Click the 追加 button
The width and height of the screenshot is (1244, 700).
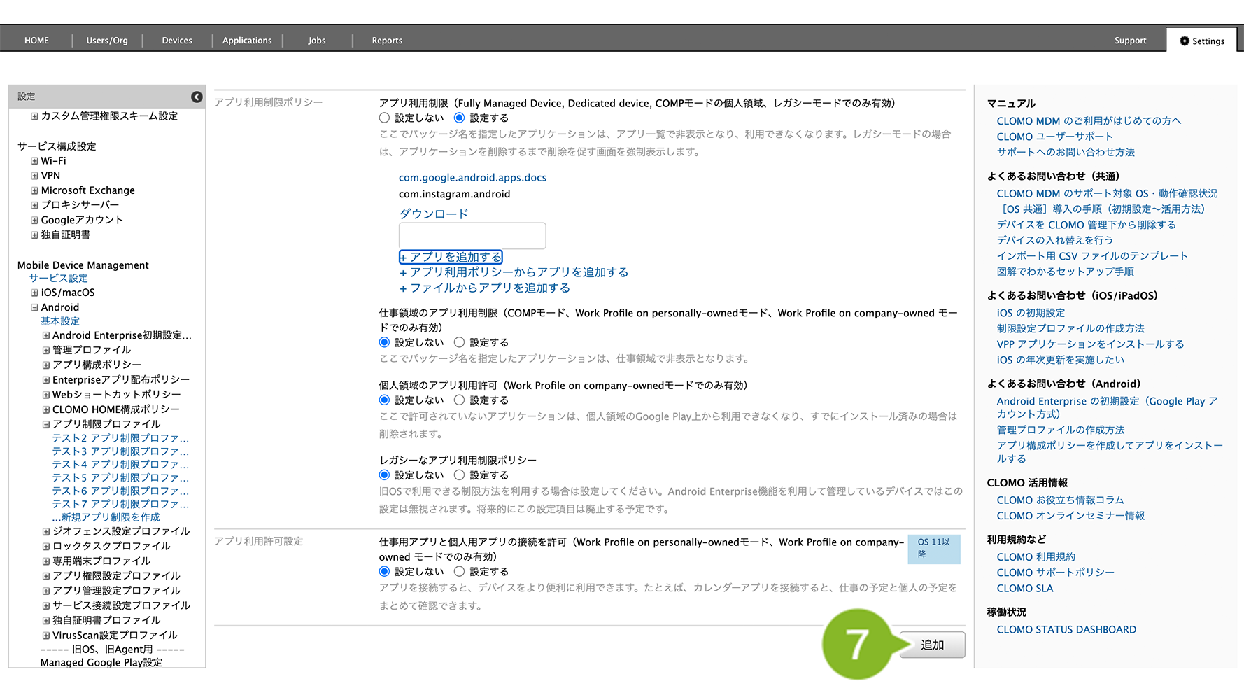tap(932, 645)
